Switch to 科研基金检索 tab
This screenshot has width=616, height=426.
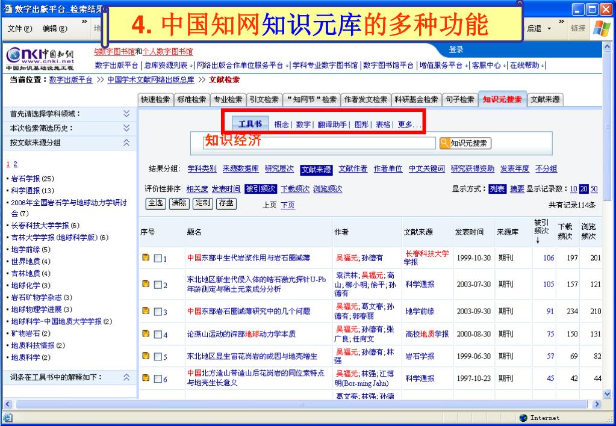tap(416, 100)
